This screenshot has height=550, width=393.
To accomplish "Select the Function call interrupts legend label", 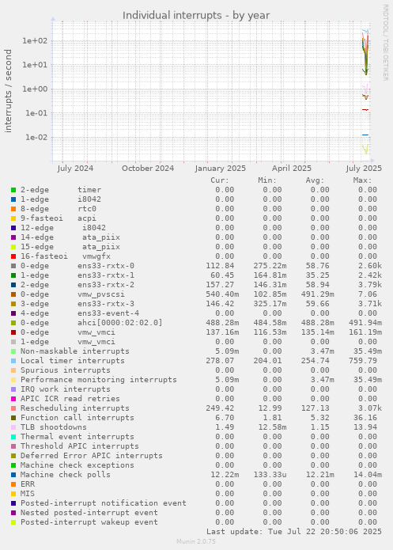I will (77, 418).
